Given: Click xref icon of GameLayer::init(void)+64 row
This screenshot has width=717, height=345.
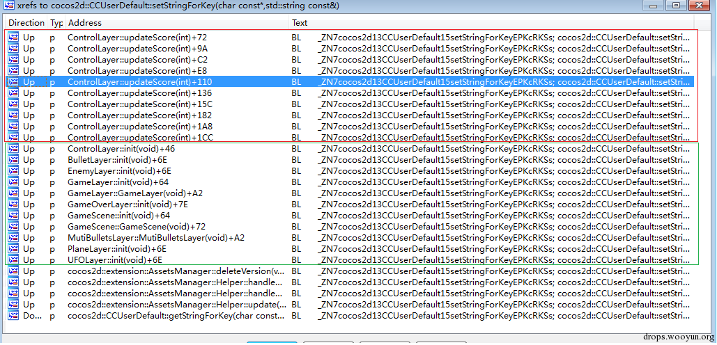Looking at the screenshot, I should pyautogui.click(x=13, y=182).
